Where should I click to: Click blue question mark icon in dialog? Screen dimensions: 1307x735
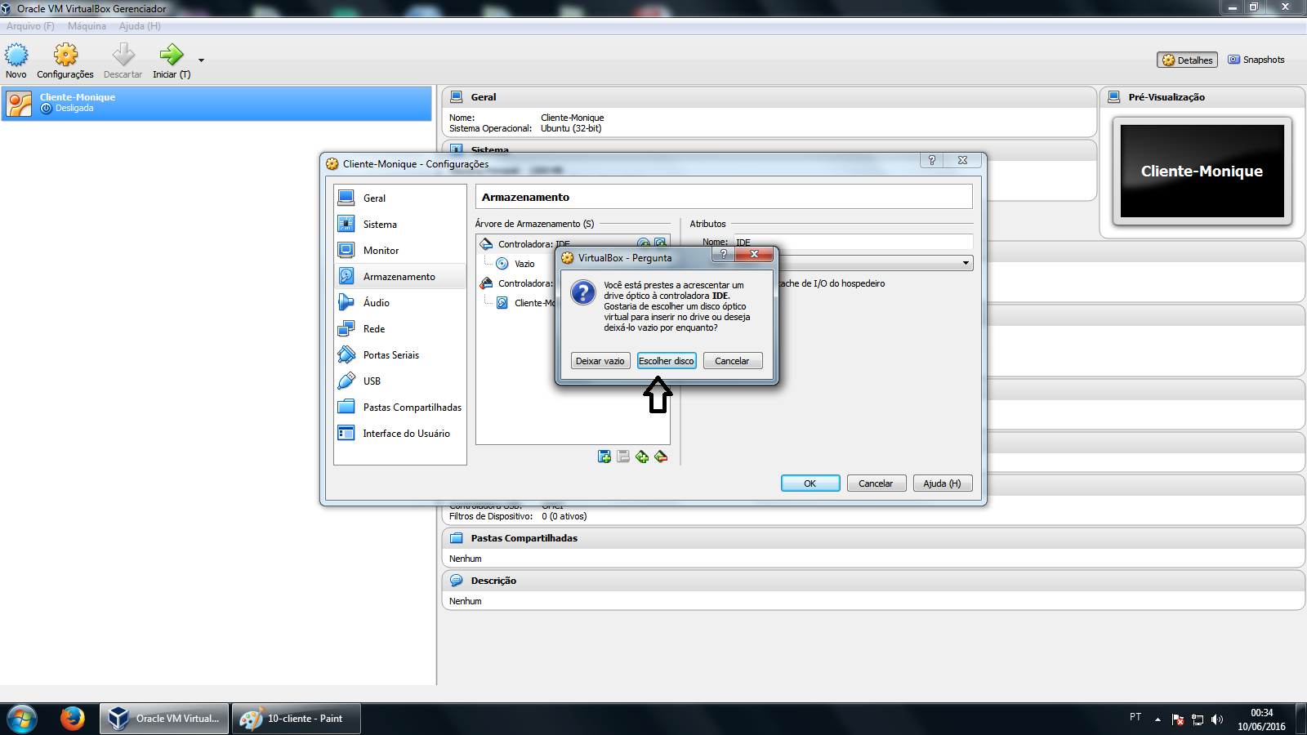click(x=583, y=292)
